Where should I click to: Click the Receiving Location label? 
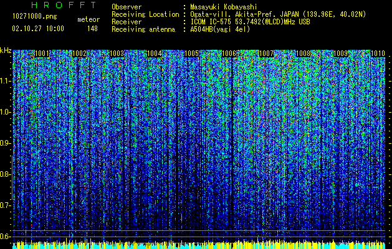[x=145, y=14]
